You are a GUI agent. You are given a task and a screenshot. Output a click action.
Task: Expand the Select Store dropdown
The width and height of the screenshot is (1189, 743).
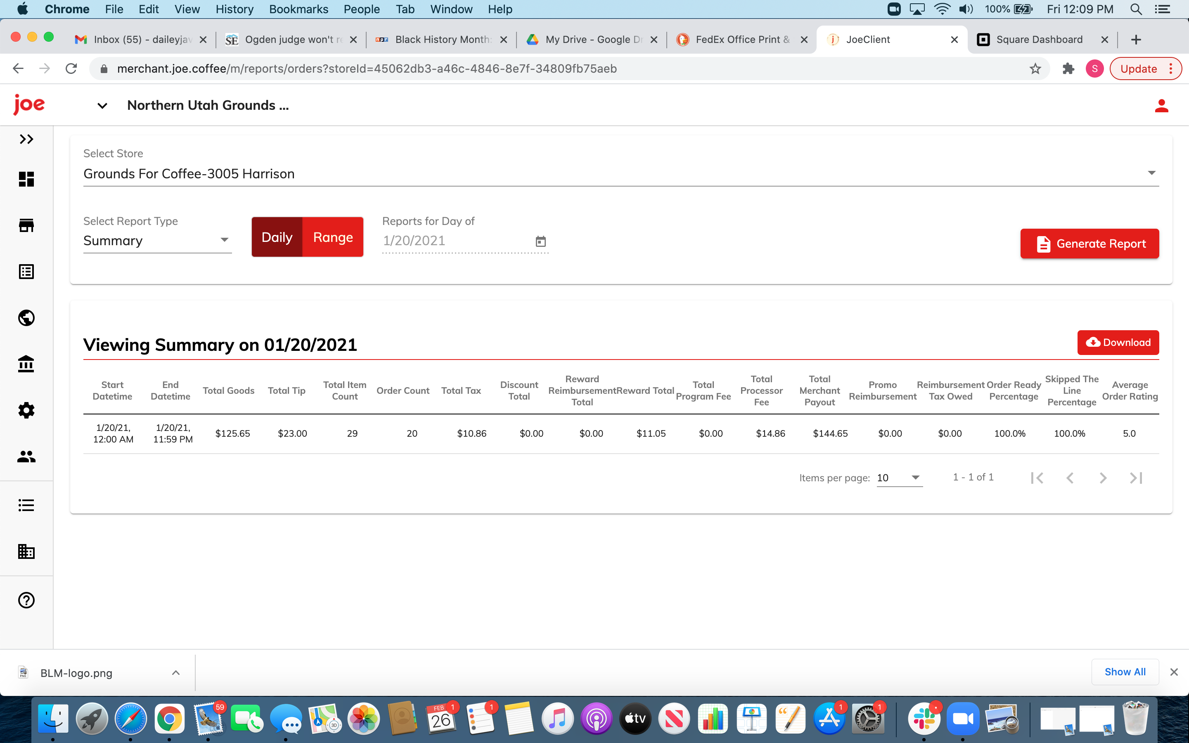621,173
